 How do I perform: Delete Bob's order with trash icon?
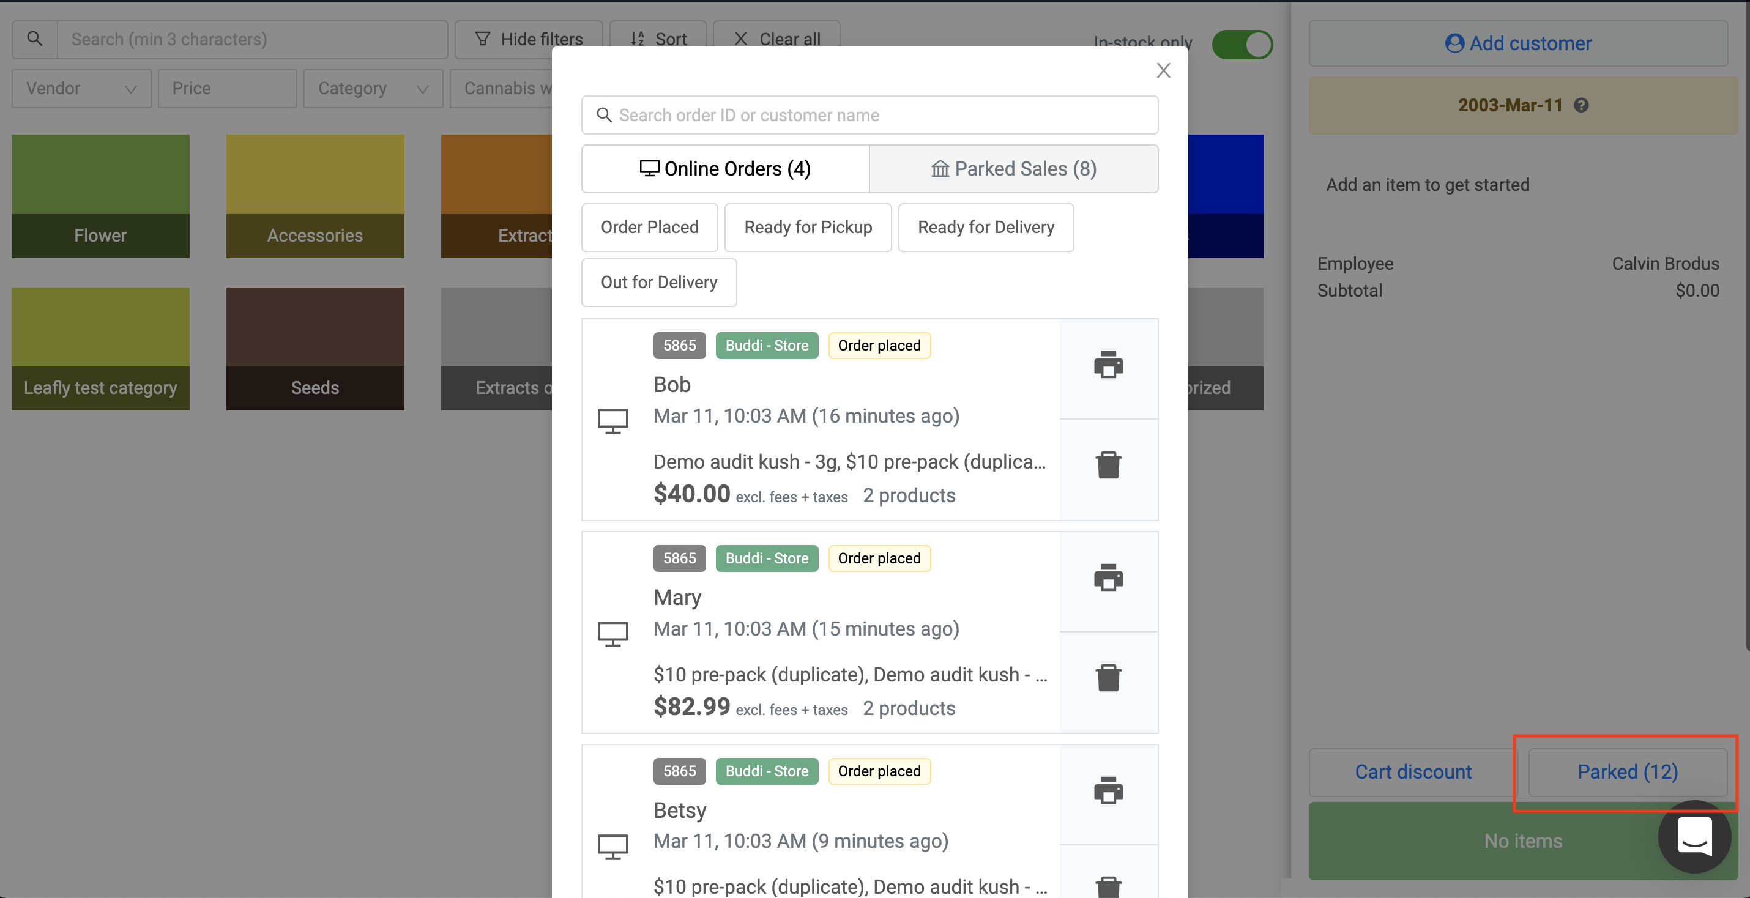pyautogui.click(x=1108, y=466)
